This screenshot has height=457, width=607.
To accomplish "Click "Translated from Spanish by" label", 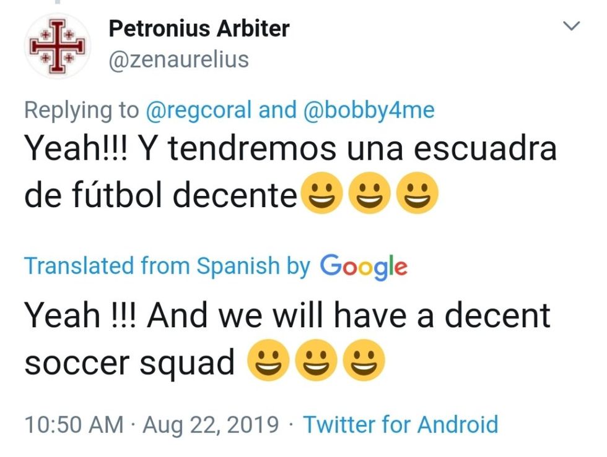I will click(x=167, y=266).
